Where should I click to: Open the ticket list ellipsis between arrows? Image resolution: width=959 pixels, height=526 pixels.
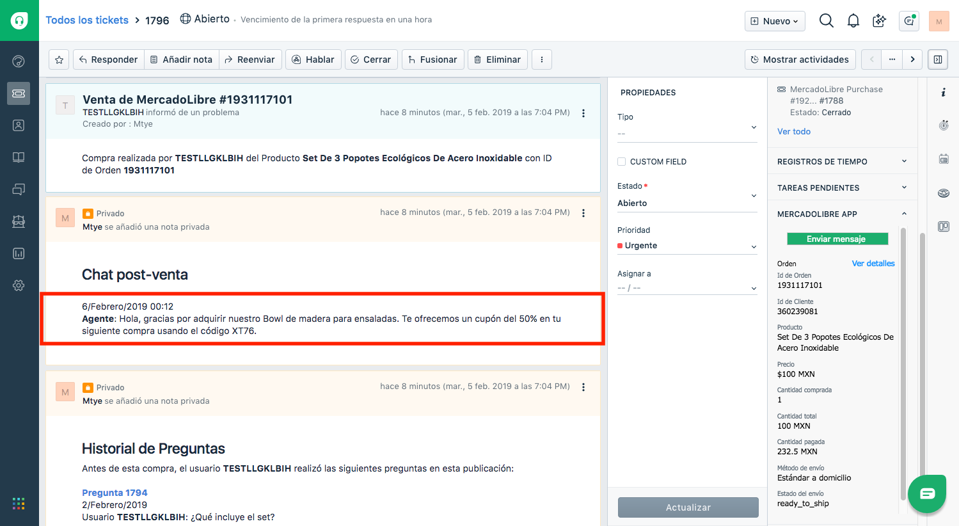click(x=892, y=60)
